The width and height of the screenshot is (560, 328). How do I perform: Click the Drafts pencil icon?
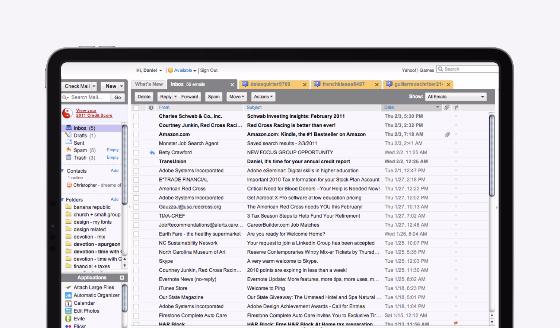pos(69,135)
